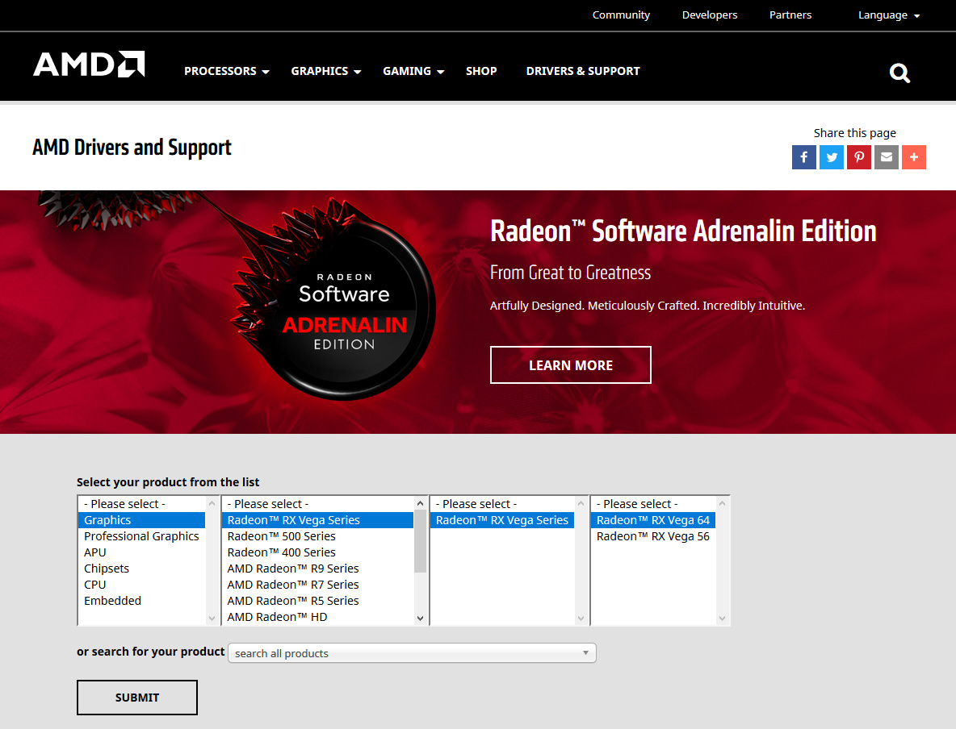Viewport: 956px width, 729px height.
Task: Expand the Processors menu
Action: (x=226, y=71)
